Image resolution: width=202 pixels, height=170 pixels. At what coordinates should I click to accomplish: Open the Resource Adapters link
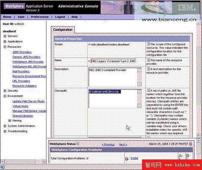pos(25,86)
